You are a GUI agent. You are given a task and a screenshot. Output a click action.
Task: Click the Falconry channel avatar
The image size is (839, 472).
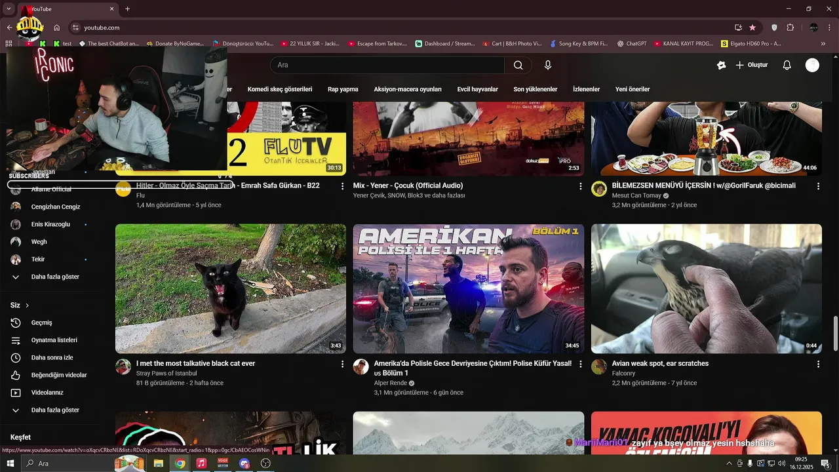click(599, 366)
